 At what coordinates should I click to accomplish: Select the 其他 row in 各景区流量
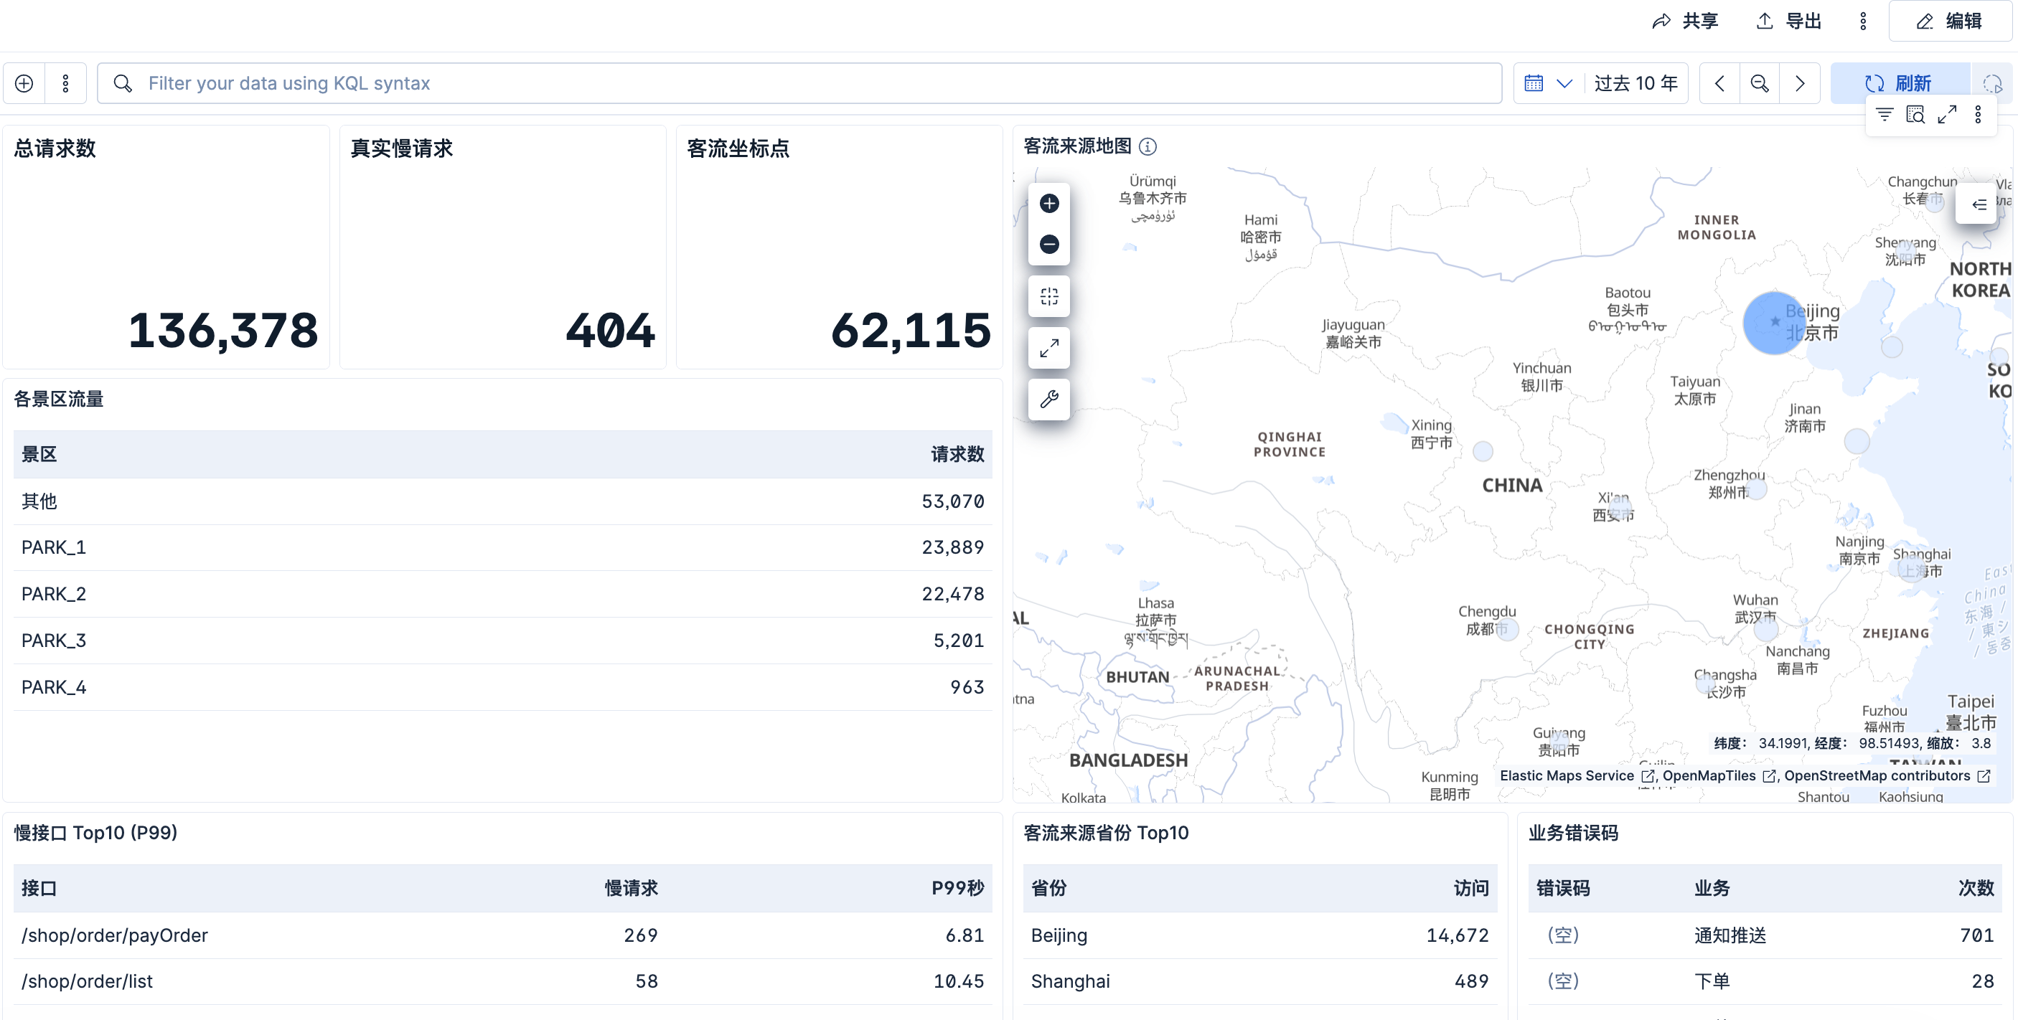503,501
